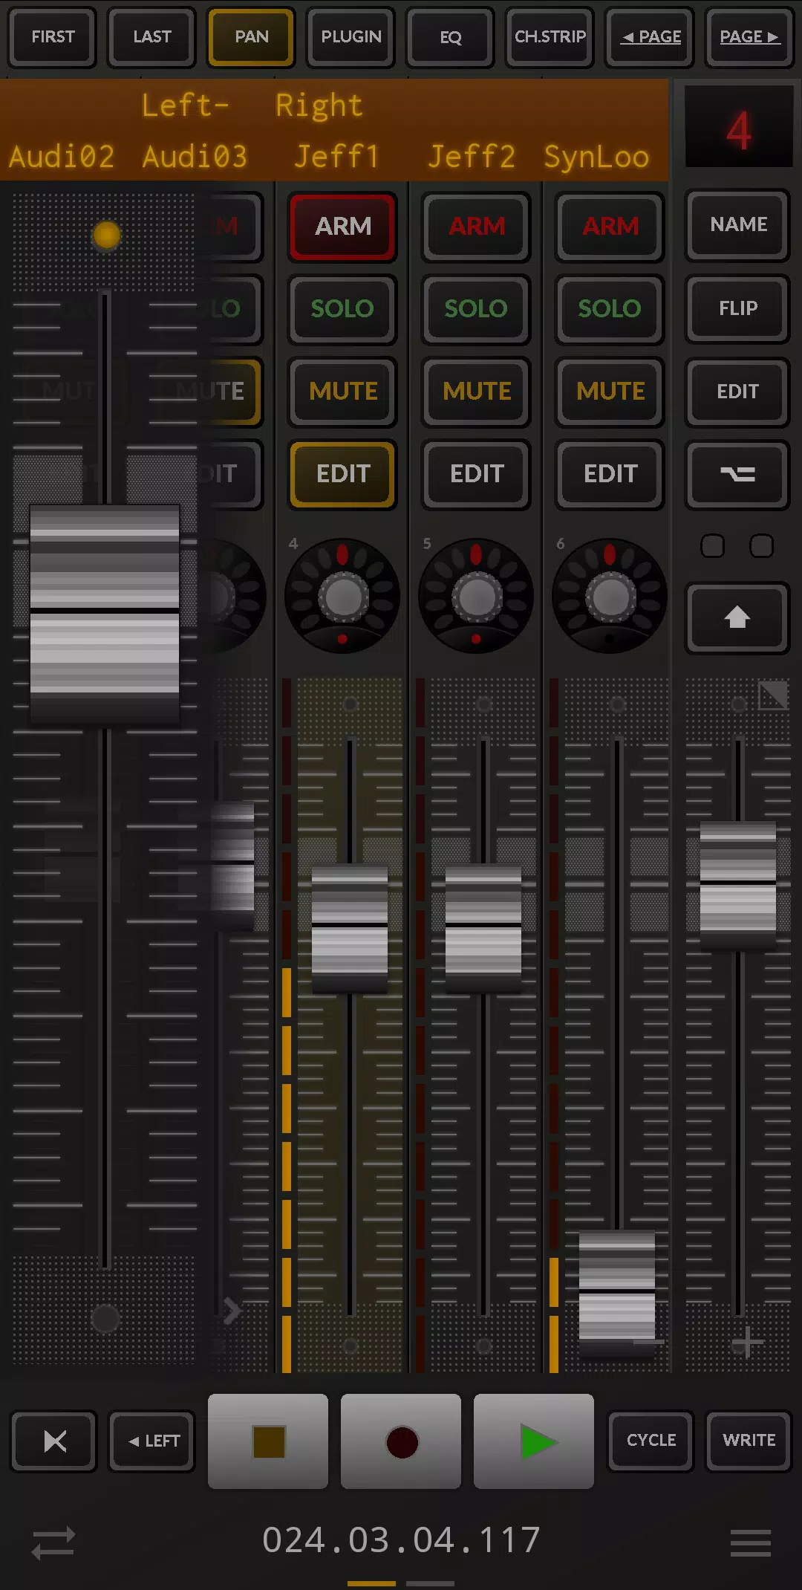
Task: Select the FIRST bank button
Action: coord(53,37)
